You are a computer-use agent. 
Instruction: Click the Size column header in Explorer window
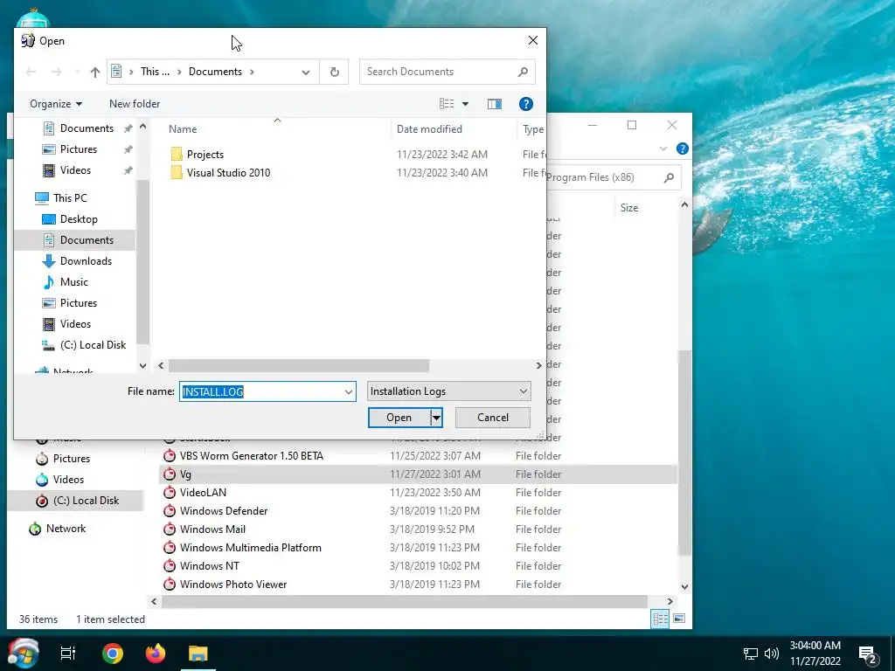coord(629,208)
